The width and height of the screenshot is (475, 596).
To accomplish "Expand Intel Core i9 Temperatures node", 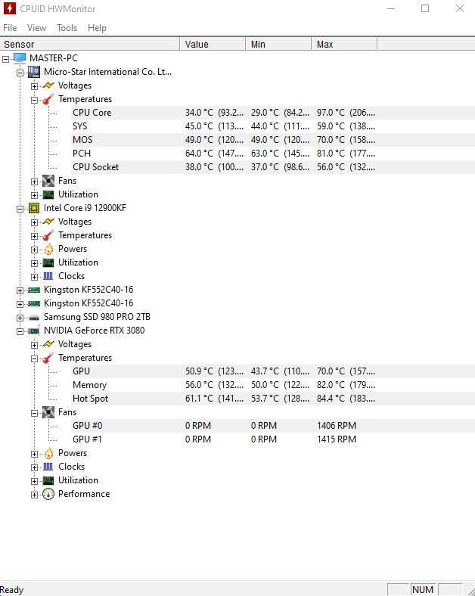I will pyautogui.click(x=34, y=236).
